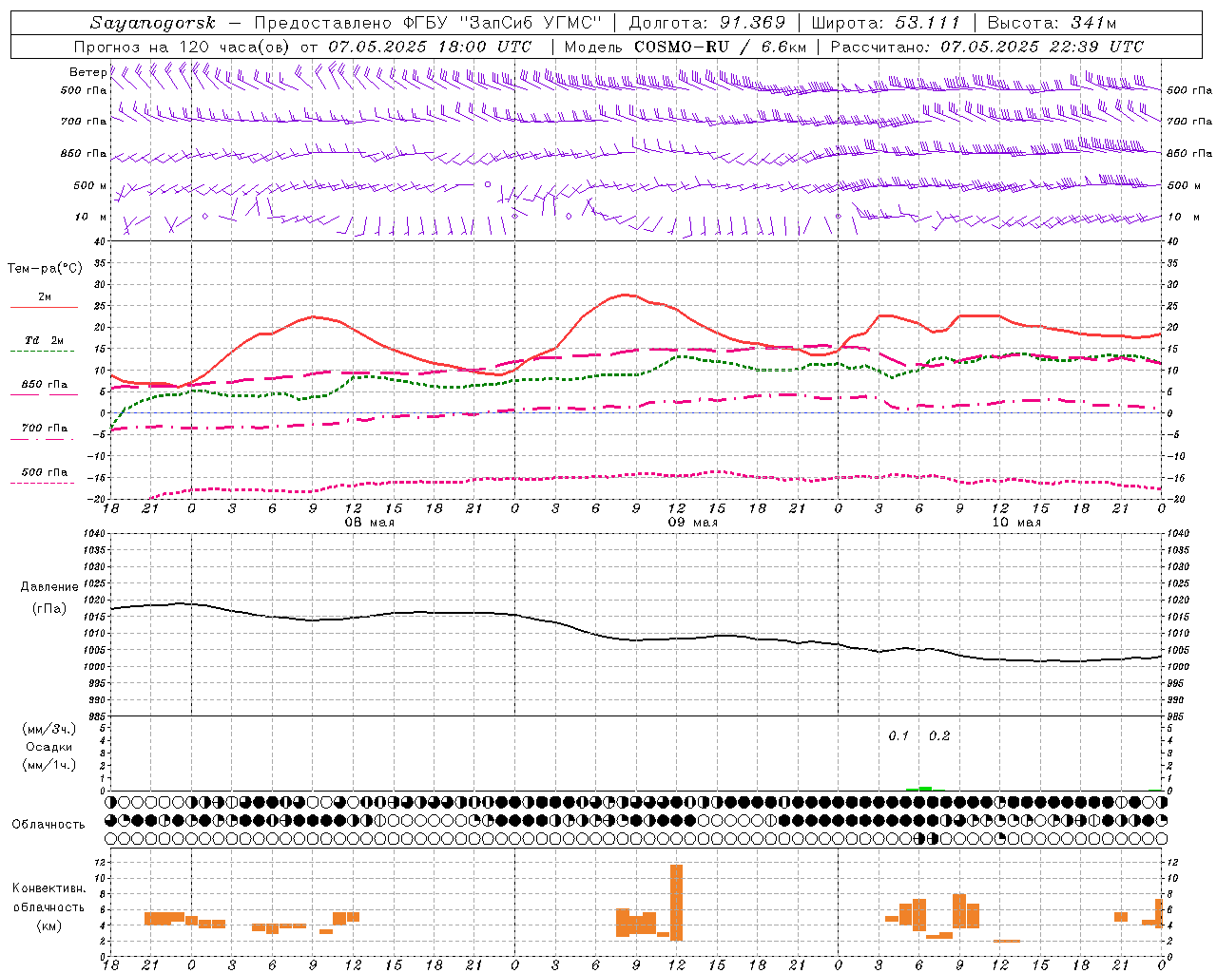Click the '850 гПа' temperature legend entry
Screen dimensions: 1217x973
(x=44, y=385)
